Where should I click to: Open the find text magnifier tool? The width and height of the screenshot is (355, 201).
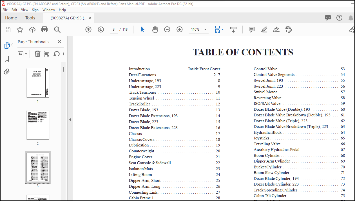[57, 30]
